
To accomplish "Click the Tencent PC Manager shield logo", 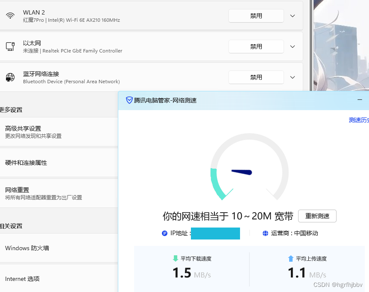I will tap(129, 100).
